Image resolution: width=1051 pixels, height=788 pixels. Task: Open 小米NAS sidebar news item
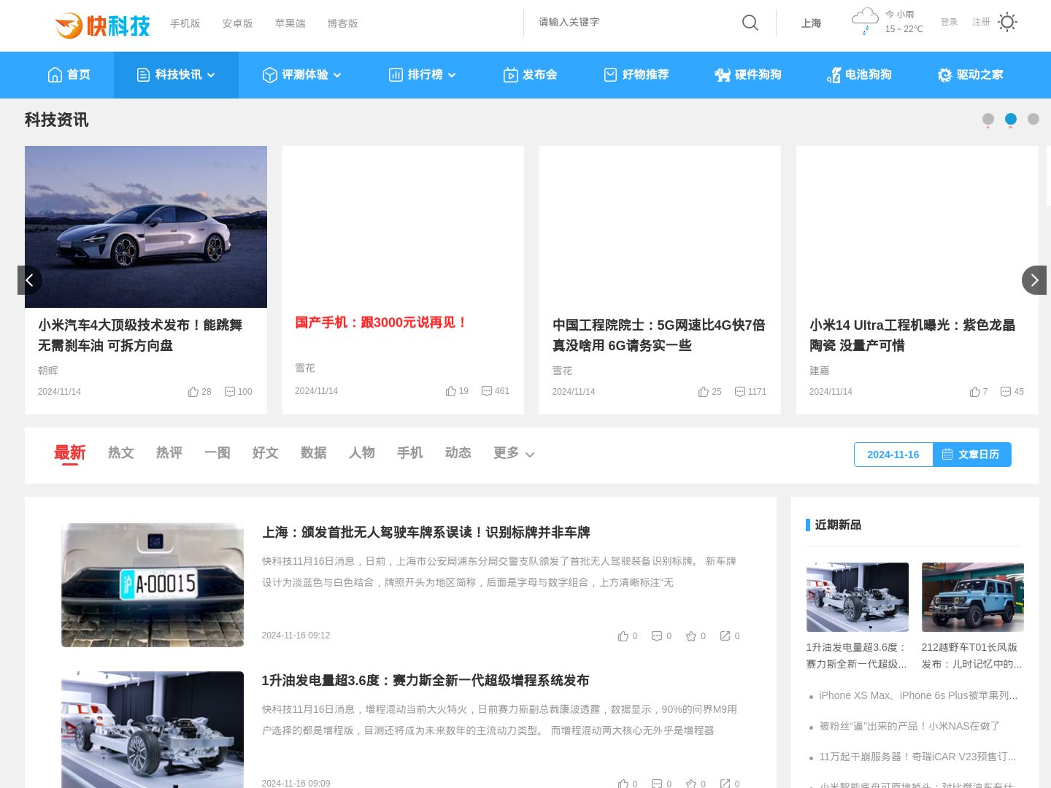pos(909,726)
